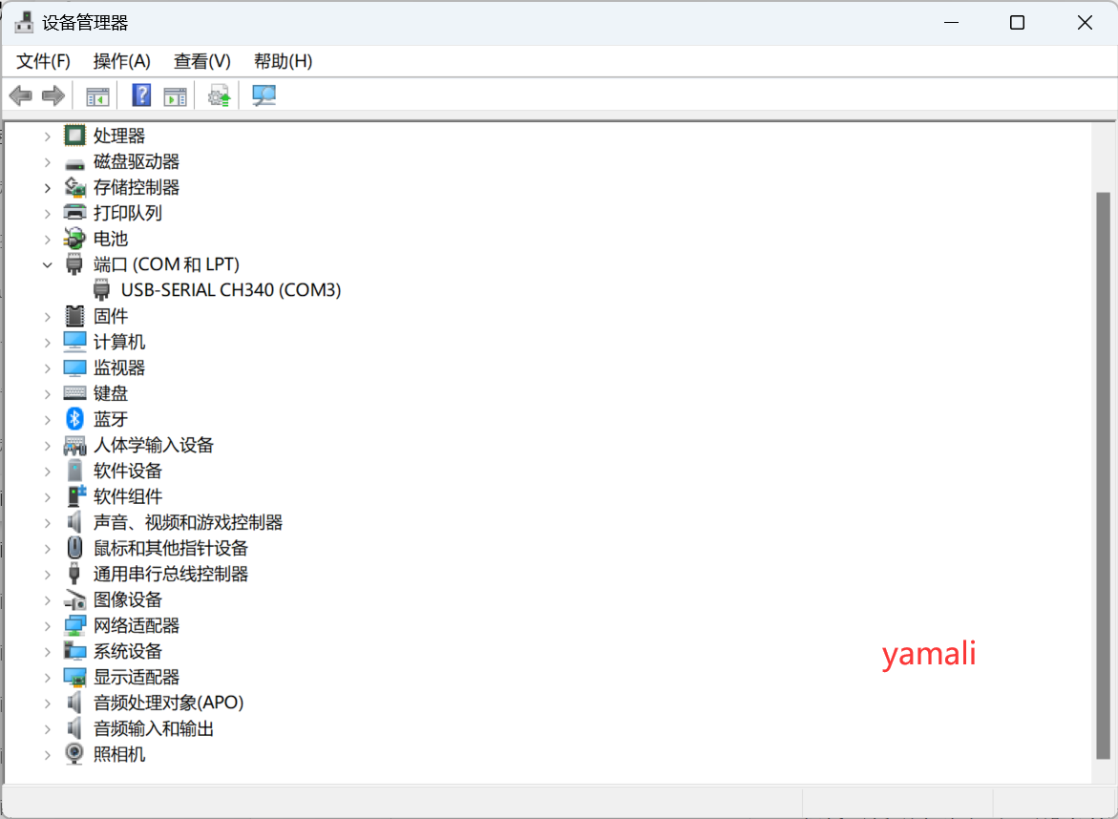Screen dimensions: 1118x819
Task: Expand the 声音、视频和游戏控制器 node
Action: [x=47, y=523]
